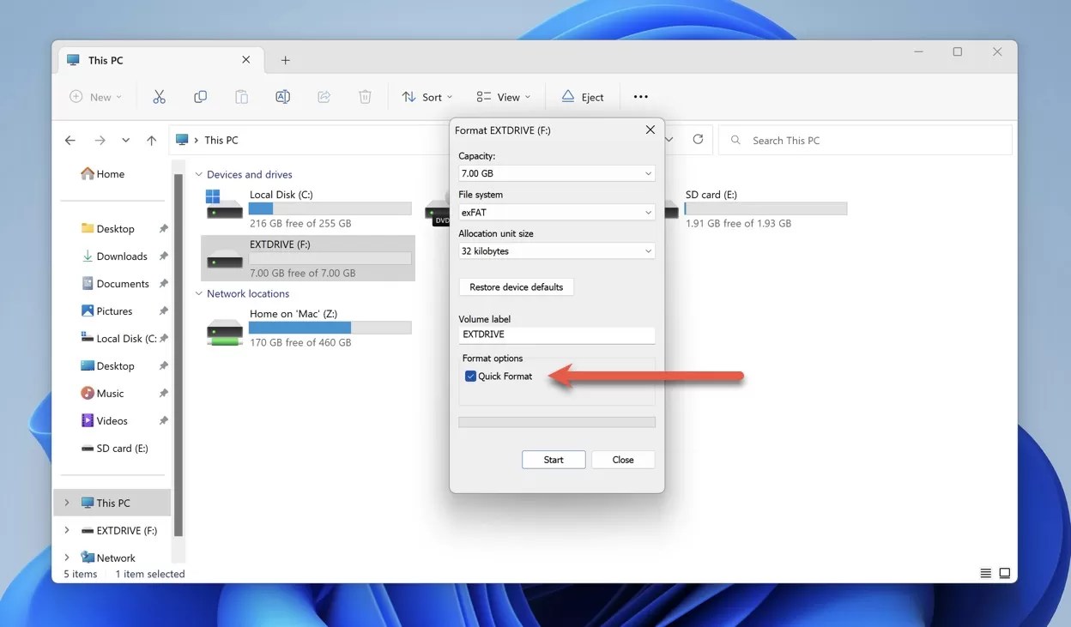Click the Paste clipboard icon
Screen dimensions: 1071x627
click(241, 97)
